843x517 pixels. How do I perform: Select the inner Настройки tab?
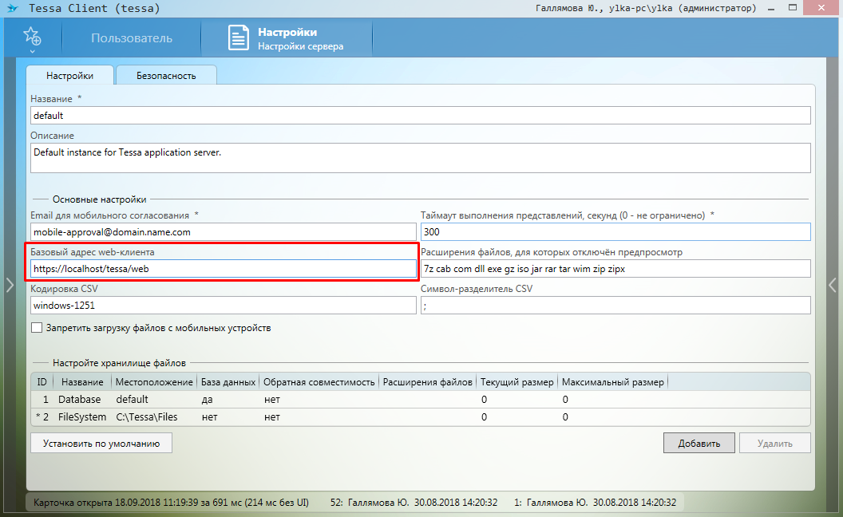pyautogui.click(x=69, y=76)
